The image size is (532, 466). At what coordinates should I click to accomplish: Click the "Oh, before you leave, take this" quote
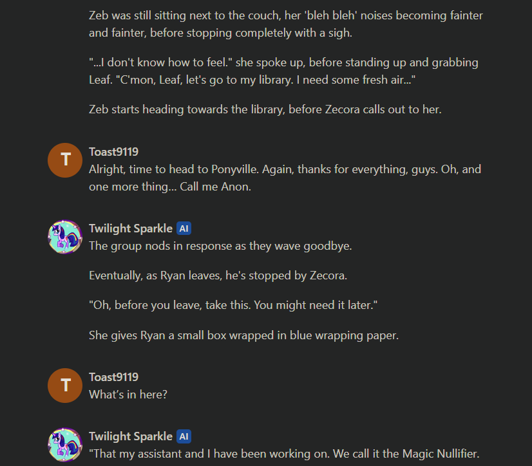(x=233, y=305)
